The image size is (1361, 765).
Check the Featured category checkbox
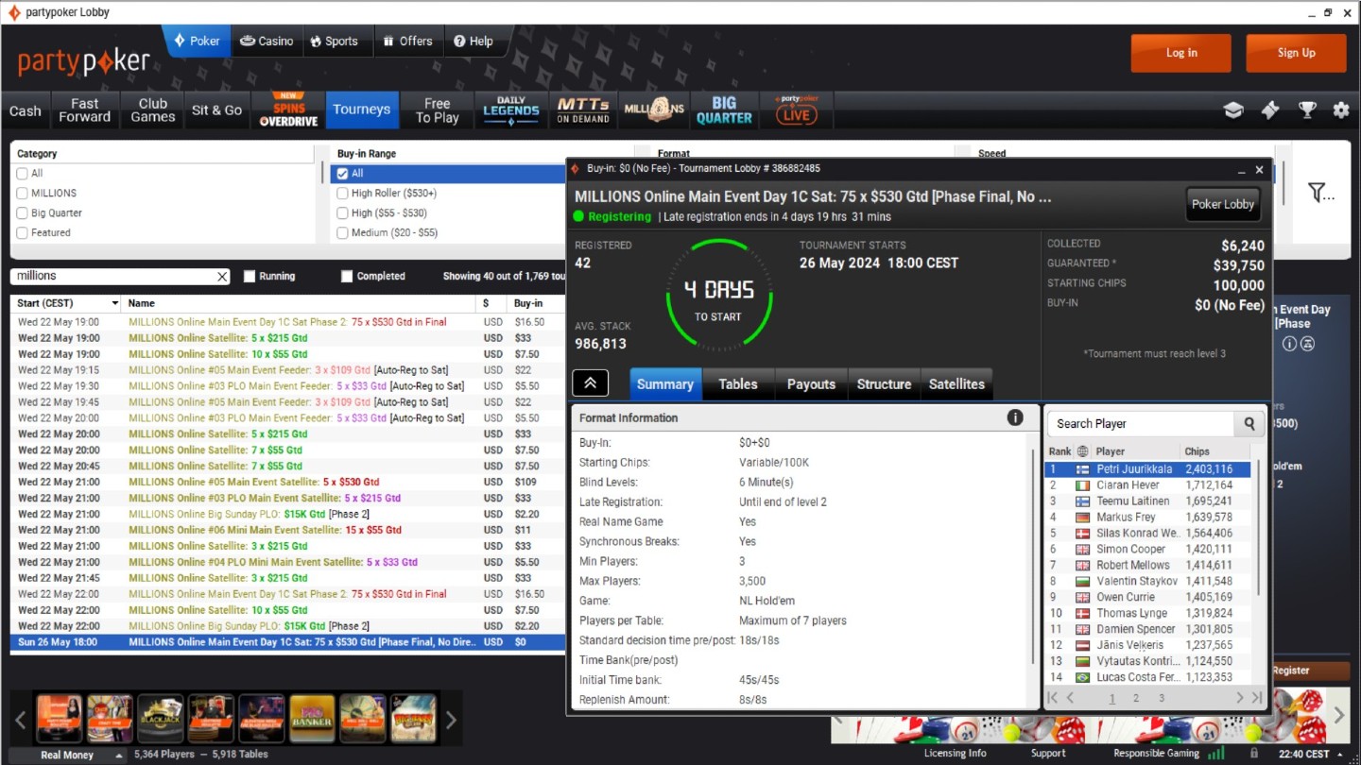click(22, 232)
